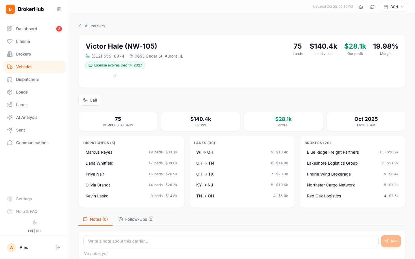Go to Lifeline page
415x259 pixels.
point(35,41)
